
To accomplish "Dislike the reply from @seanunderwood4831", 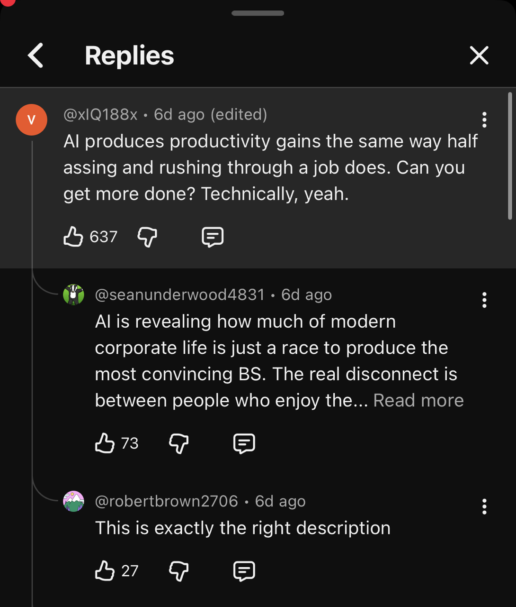I will [178, 443].
